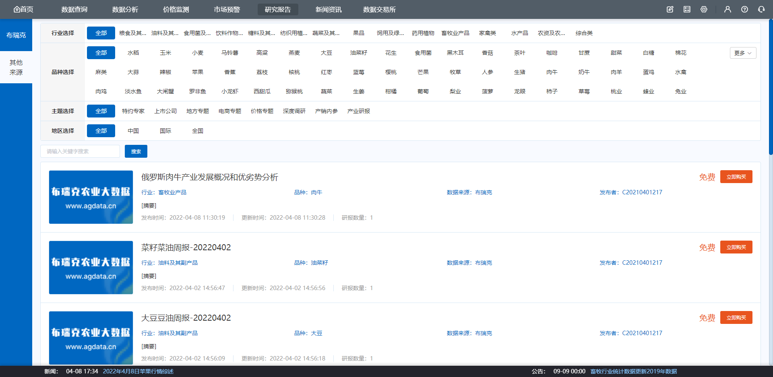Viewport: 773px width, 377px height.
Task: Click thumbnail of Russian beef cattle report
Action: click(x=91, y=197)
